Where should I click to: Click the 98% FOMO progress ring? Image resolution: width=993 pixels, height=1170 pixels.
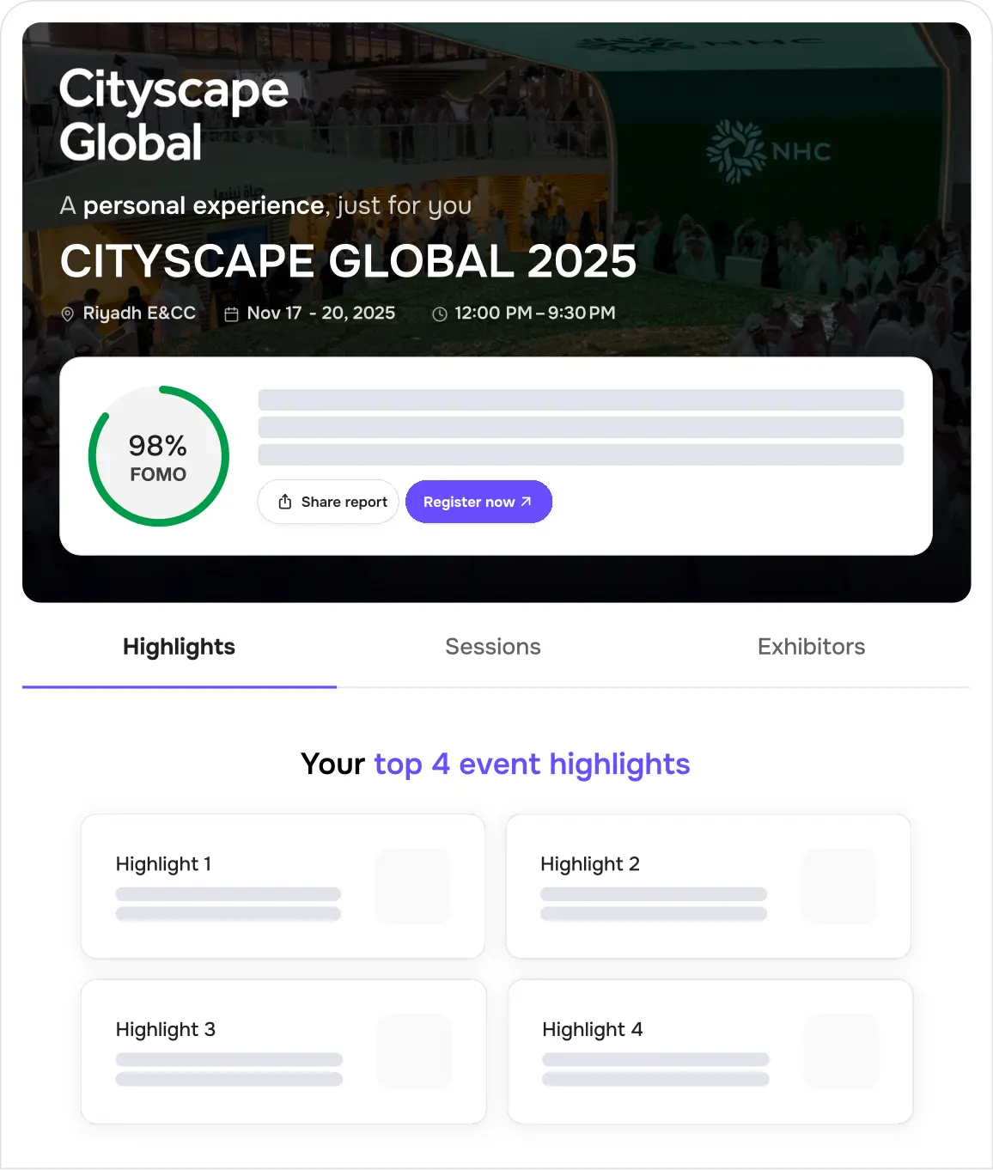click(159, 456)
